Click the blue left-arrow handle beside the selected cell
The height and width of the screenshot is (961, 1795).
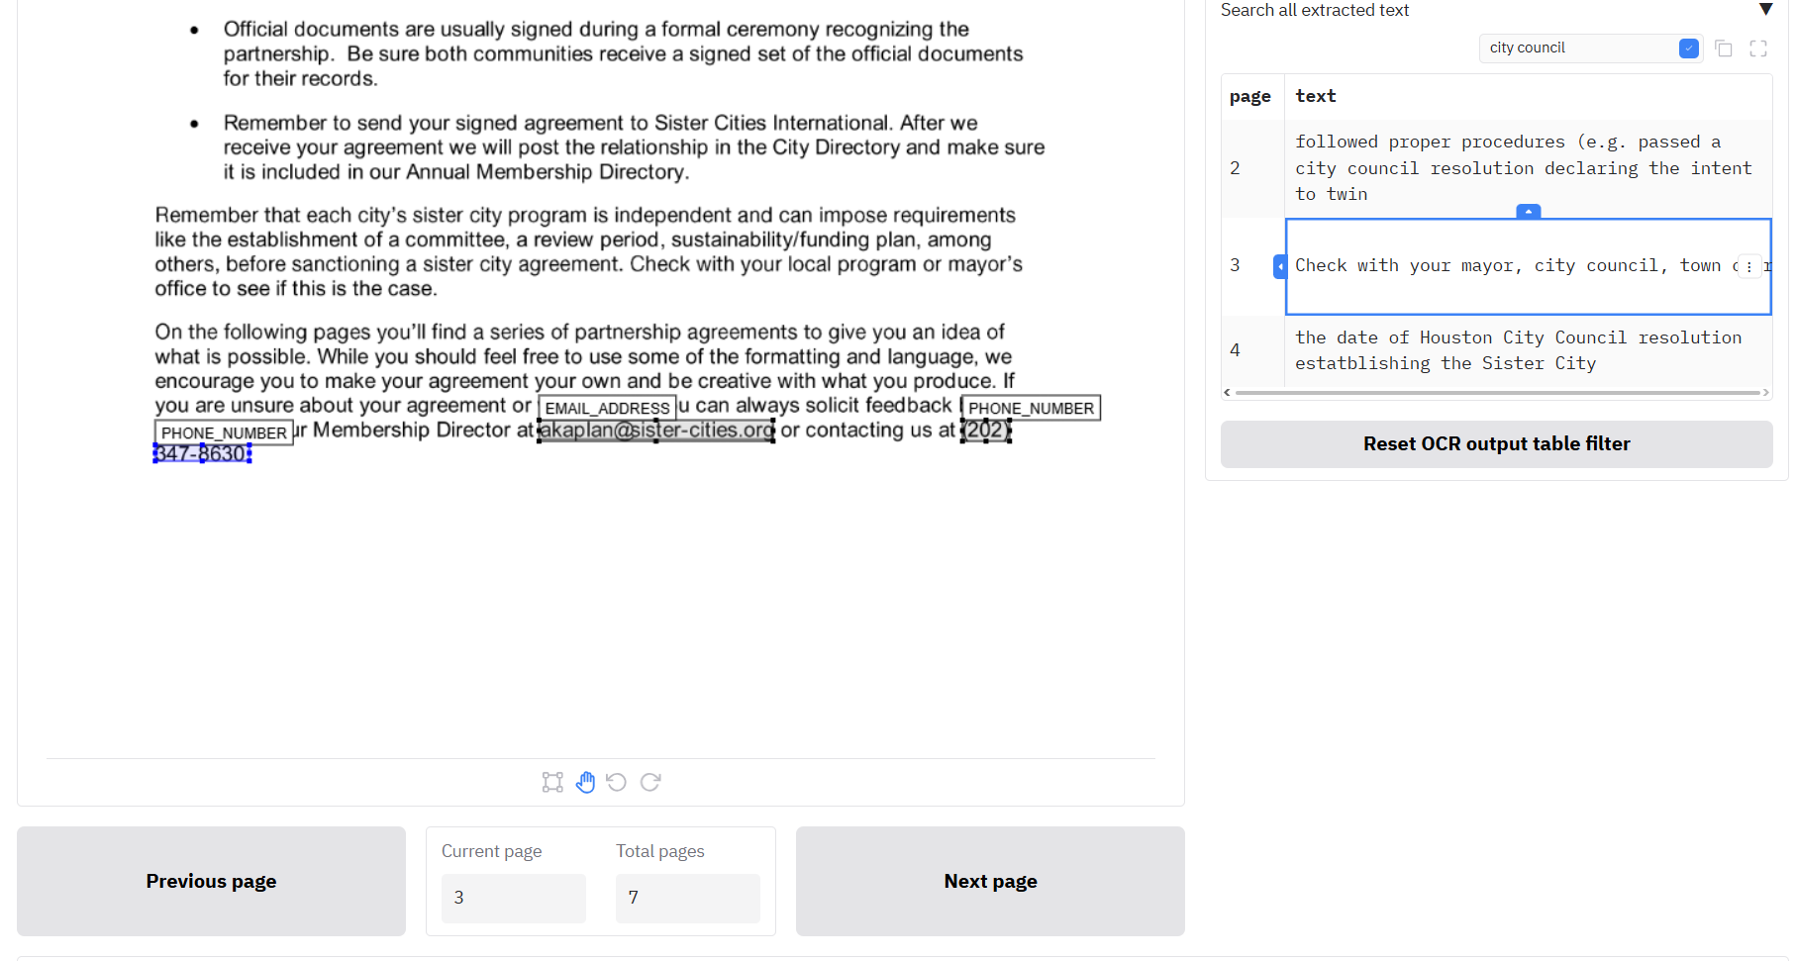pos(1279,266)
